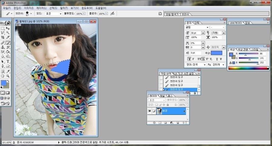This screenshot has width=272, height=146.
Task: Switch to standard screen mode
Action: pyautogui.click(x=2, y=98)
